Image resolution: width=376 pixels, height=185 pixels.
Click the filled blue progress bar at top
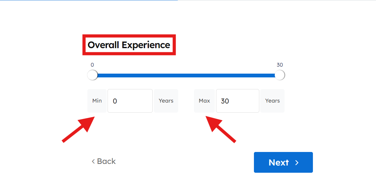click(88, 0)
